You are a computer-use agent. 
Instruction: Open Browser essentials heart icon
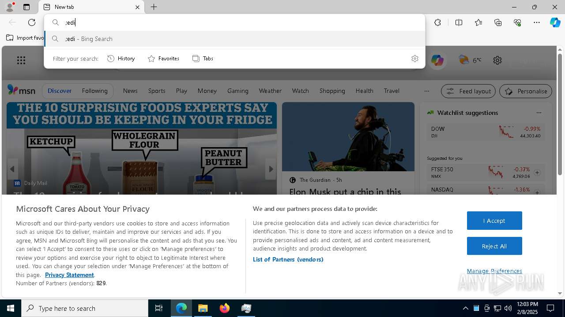[517, 22]
